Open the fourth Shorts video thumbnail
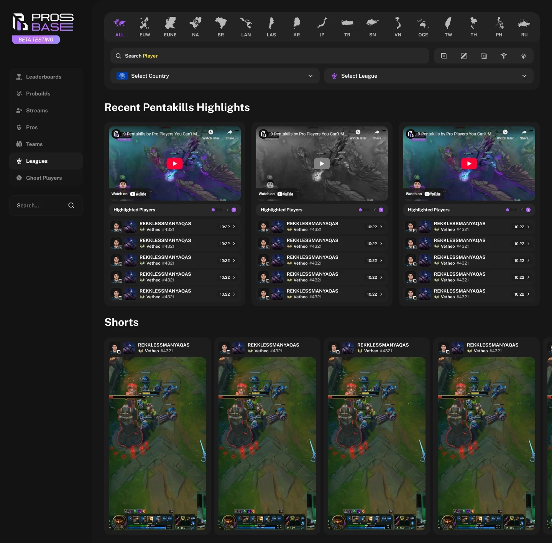Viewport: 552px width, 543px height. [486, 443]
